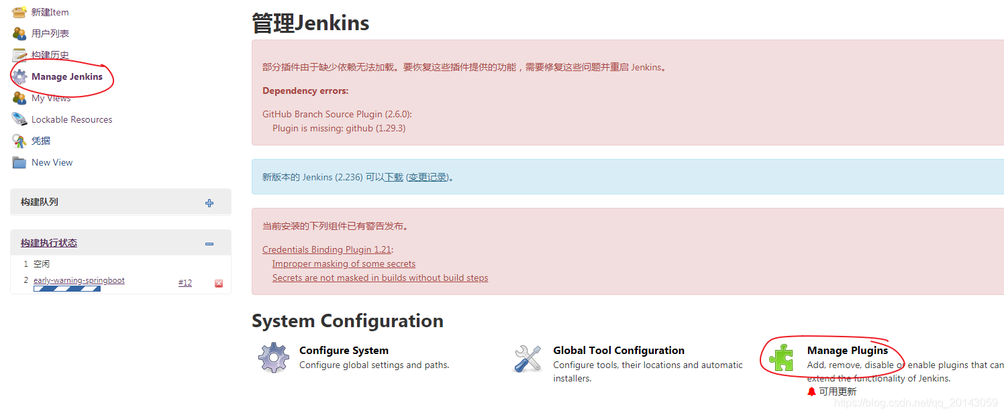1004x415 pixels.
Task: Click the 可用更新 red bell icon
Action: click(x=812, y=392)
